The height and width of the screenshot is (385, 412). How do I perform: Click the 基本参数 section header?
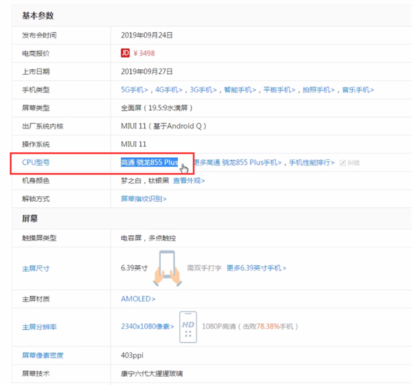pos(38,16)
